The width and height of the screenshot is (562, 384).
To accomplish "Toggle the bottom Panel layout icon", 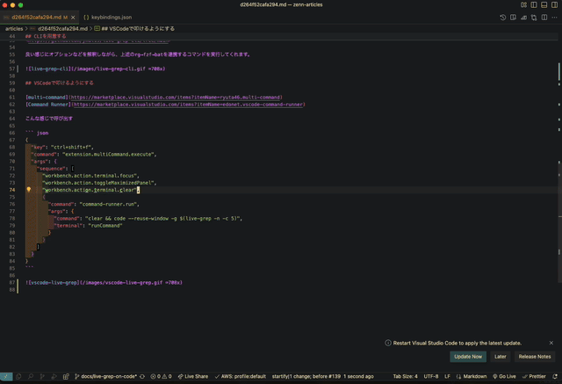I will click(x=544, y=4).
